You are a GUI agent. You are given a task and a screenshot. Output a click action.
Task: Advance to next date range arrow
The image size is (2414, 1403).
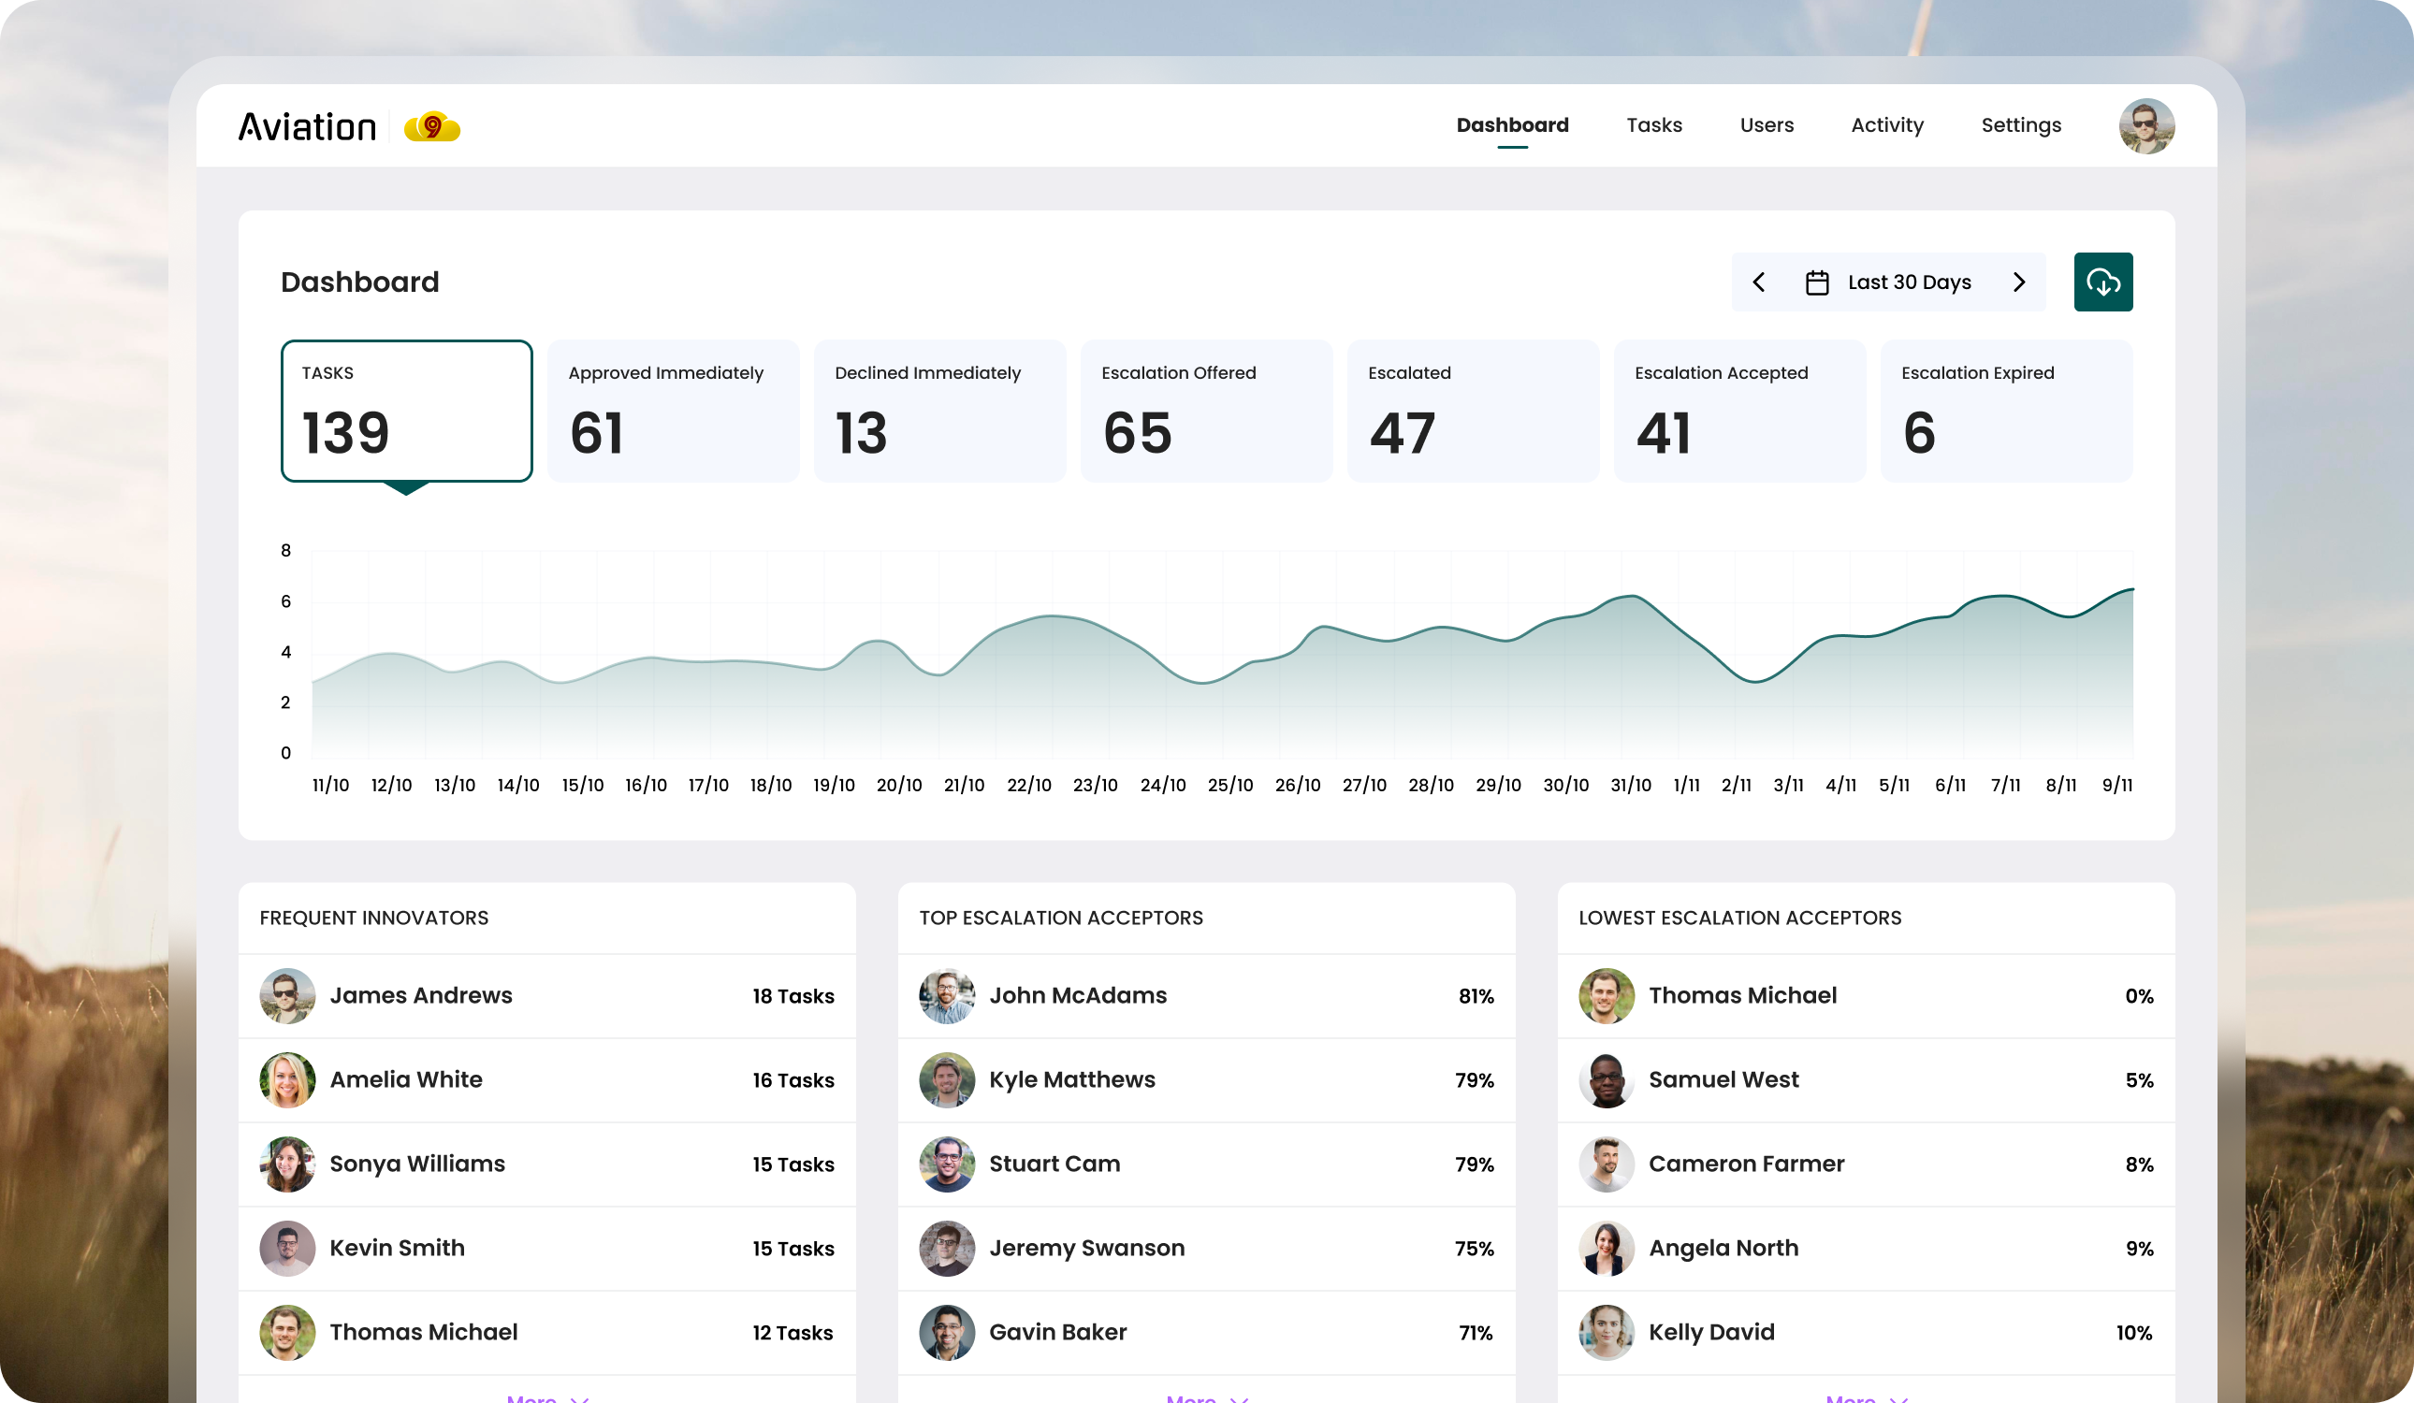tap(2018, 282)
